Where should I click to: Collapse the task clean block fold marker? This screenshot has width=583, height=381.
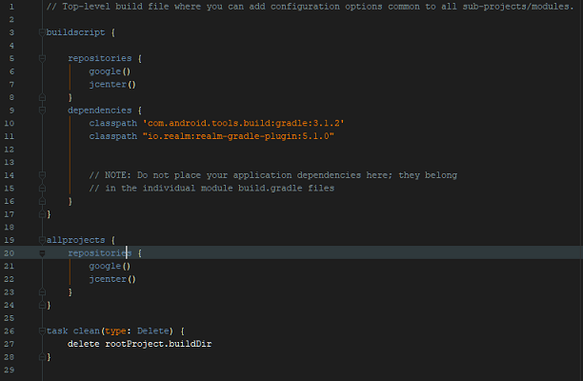tap(42, 331)
